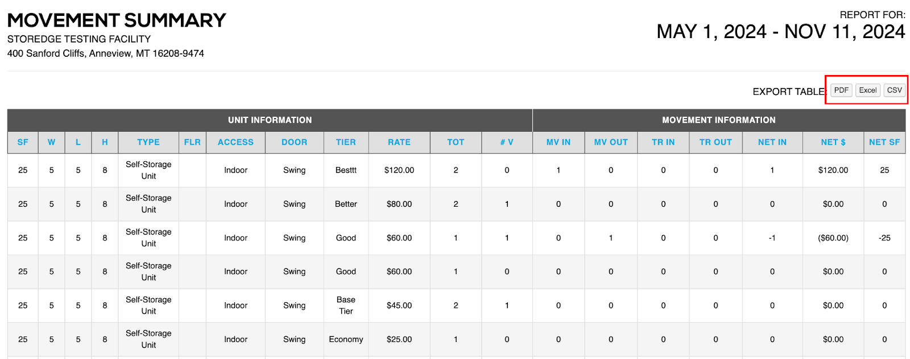Click the MOVEMENT SUMMARY title

117,20
